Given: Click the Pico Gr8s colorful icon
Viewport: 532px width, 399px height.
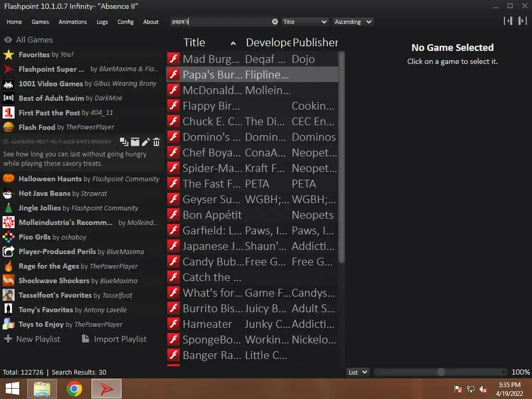Looking at the screenshot, I should 8,237.
